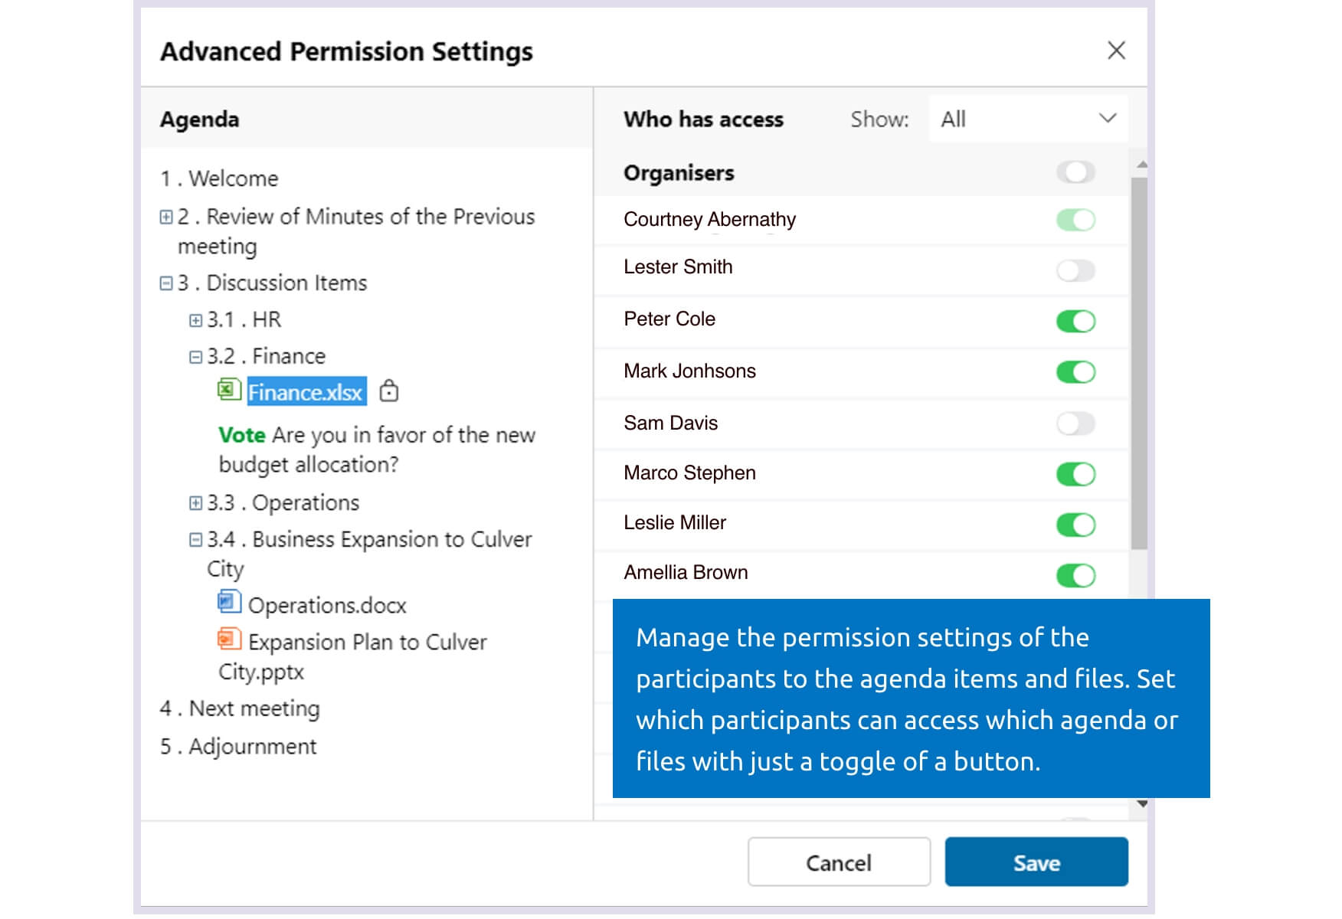
Task: Disable access for Courtney Abernathy
Action: [1075, 220]
